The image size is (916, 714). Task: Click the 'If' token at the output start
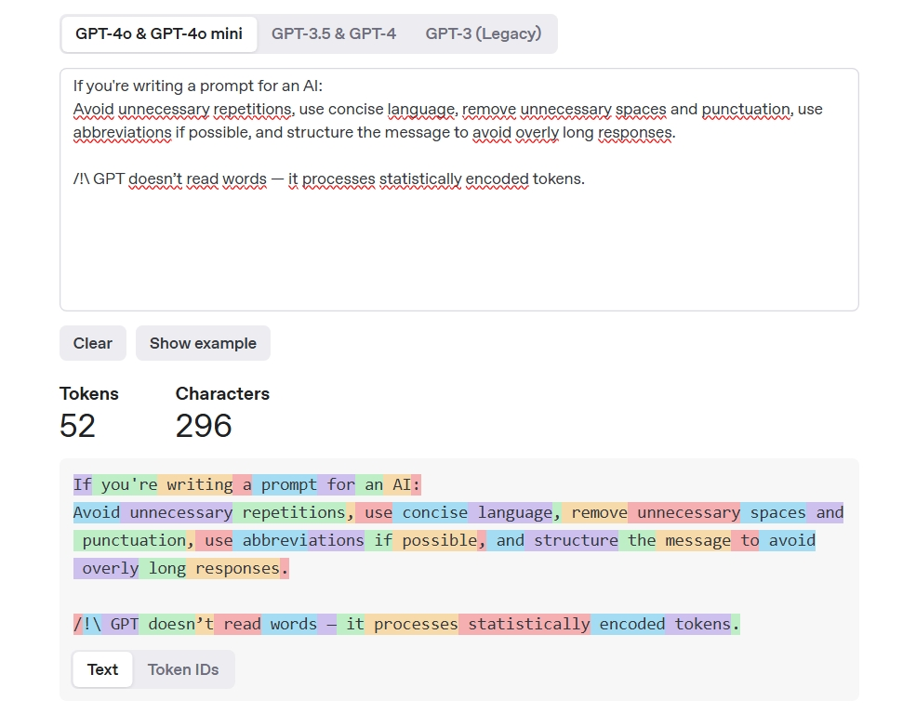pos(81,484)
